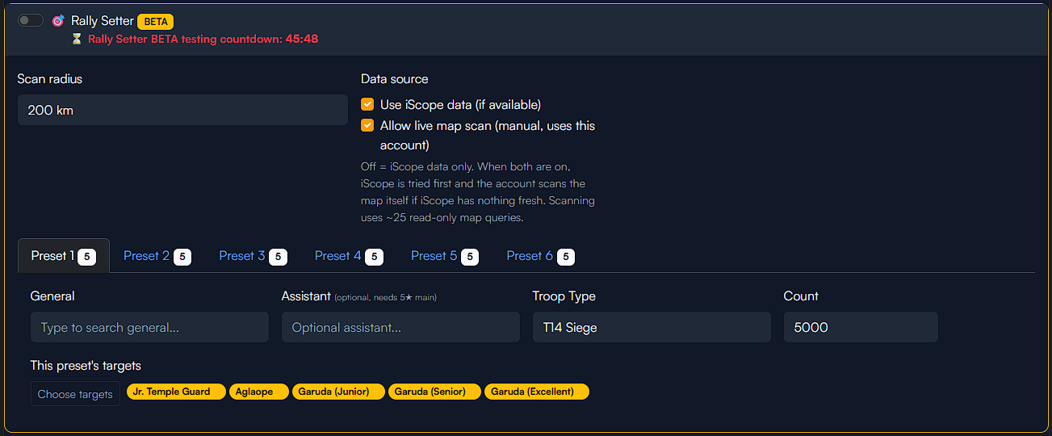Uncheck Allow live map scan checkbox
Screen dimensions: 1052x436
[x=367, y=125]
